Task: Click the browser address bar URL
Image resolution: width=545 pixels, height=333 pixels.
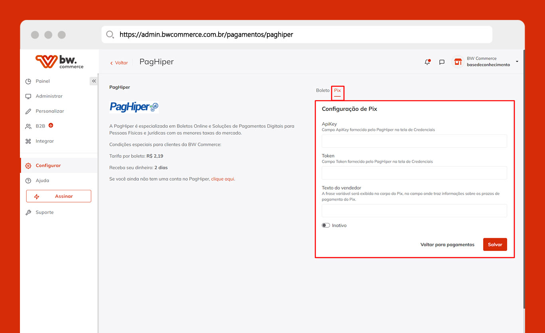Action: coord(206,35)
